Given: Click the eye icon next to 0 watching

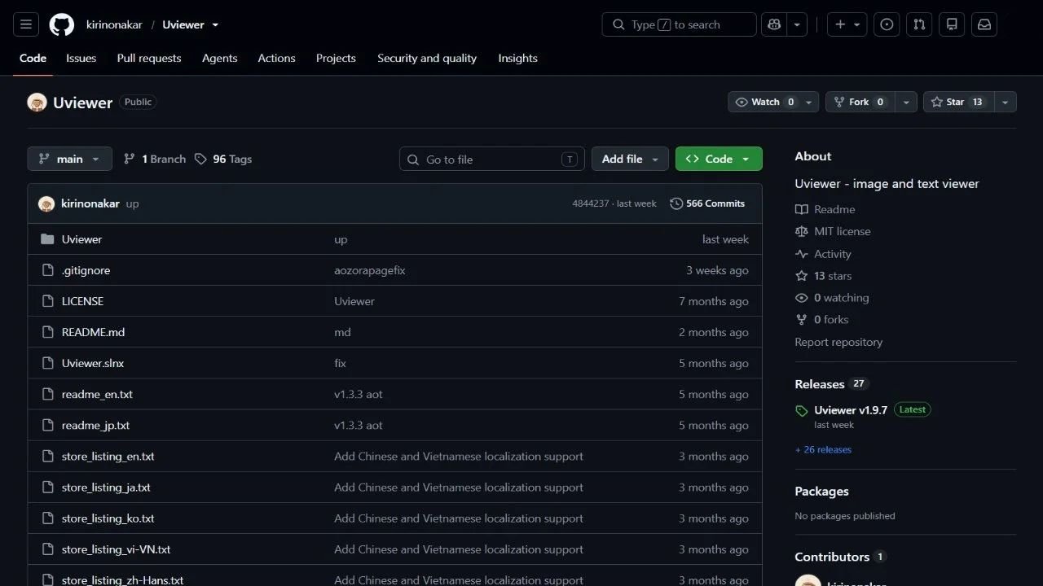Looking at the screenshot, I should [x=802, y=298].
